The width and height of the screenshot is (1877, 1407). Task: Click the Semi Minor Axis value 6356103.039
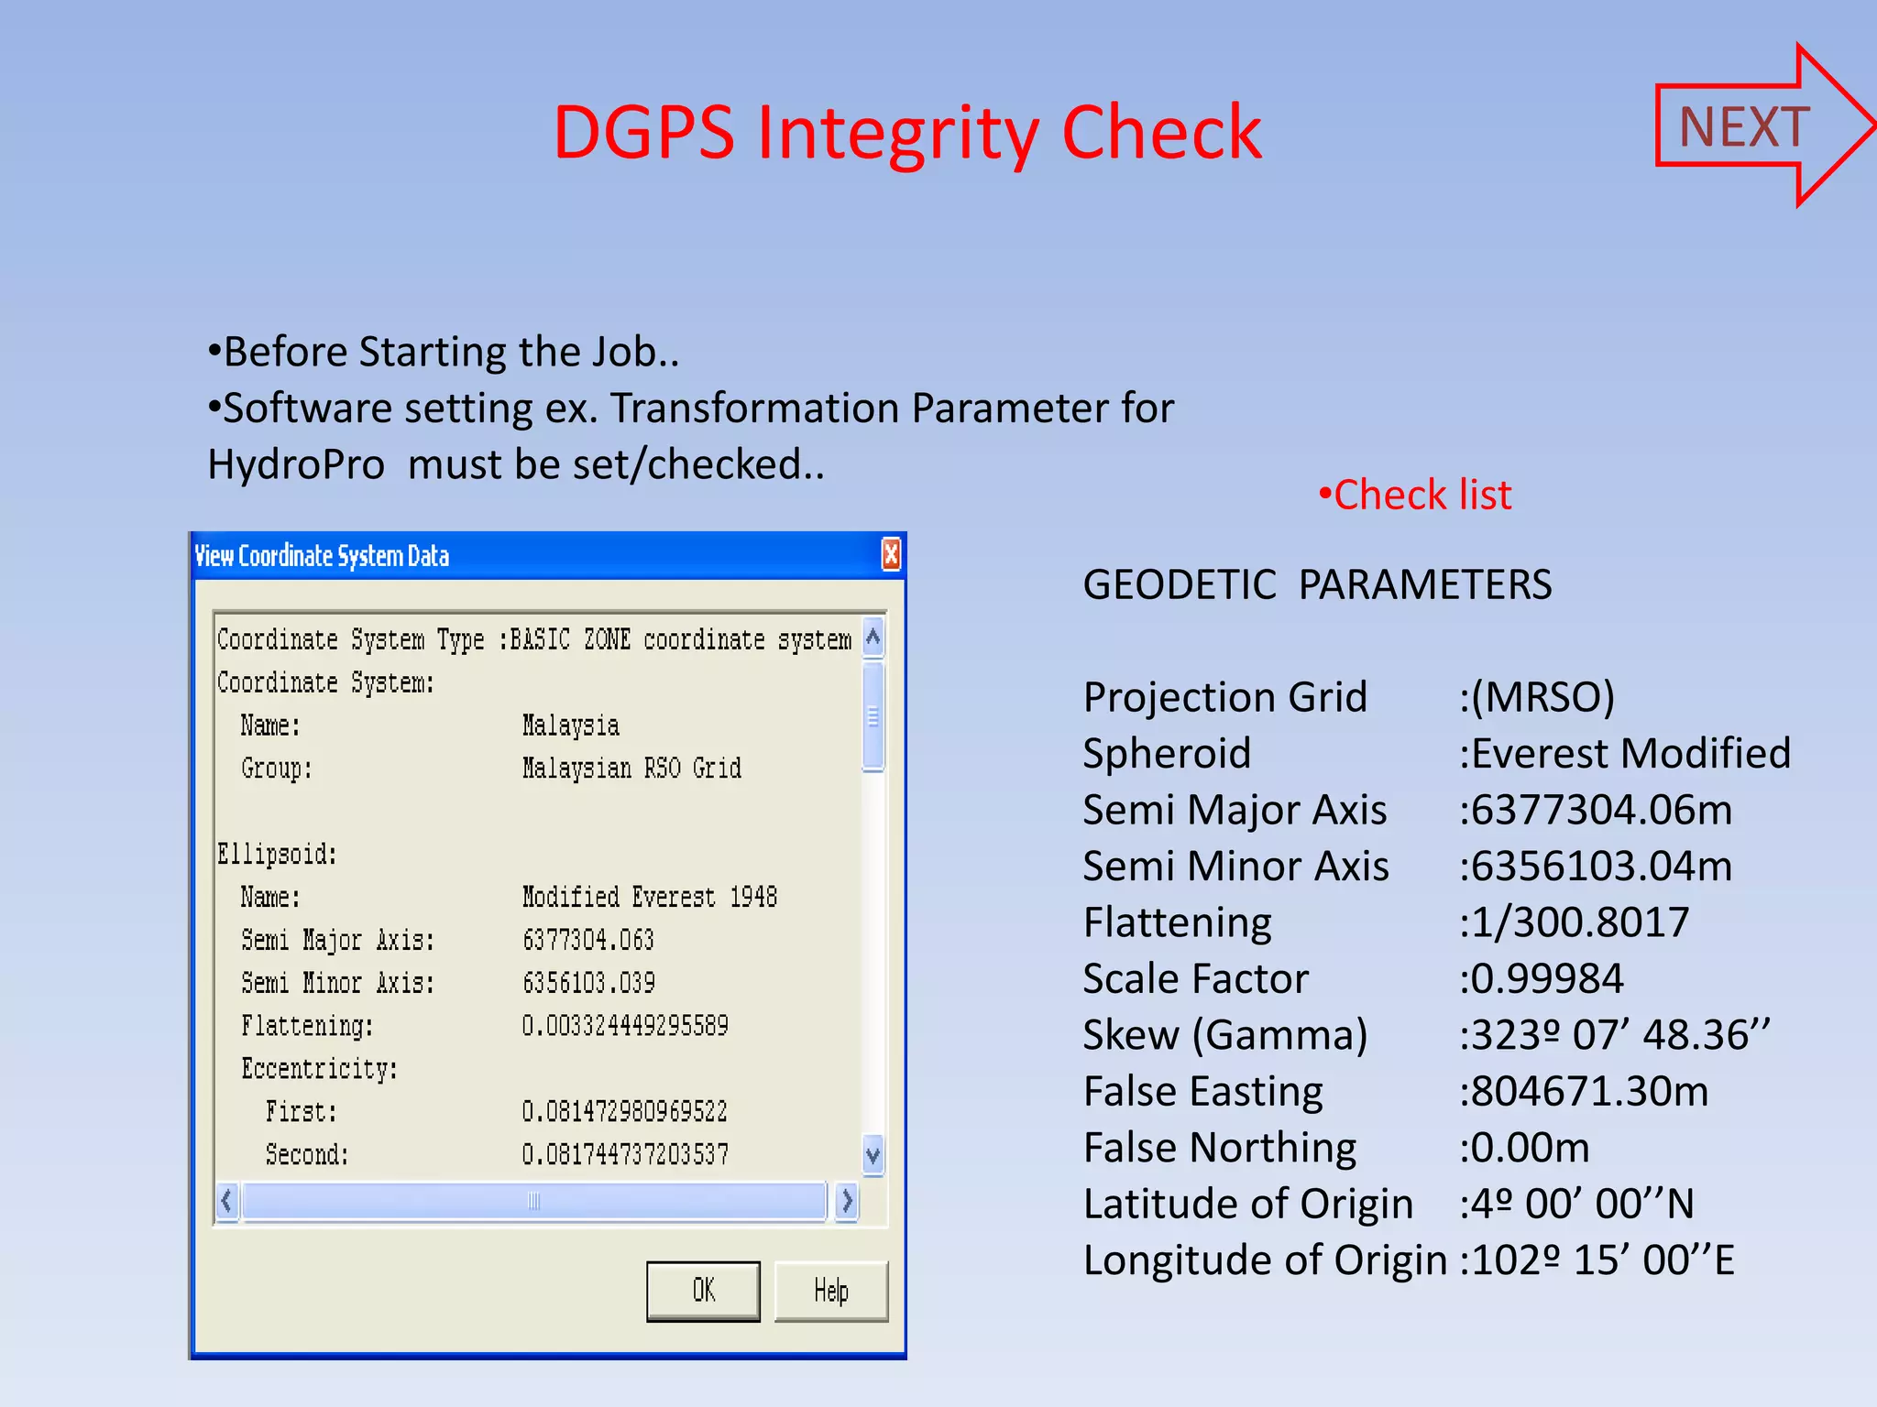[588, 982]
